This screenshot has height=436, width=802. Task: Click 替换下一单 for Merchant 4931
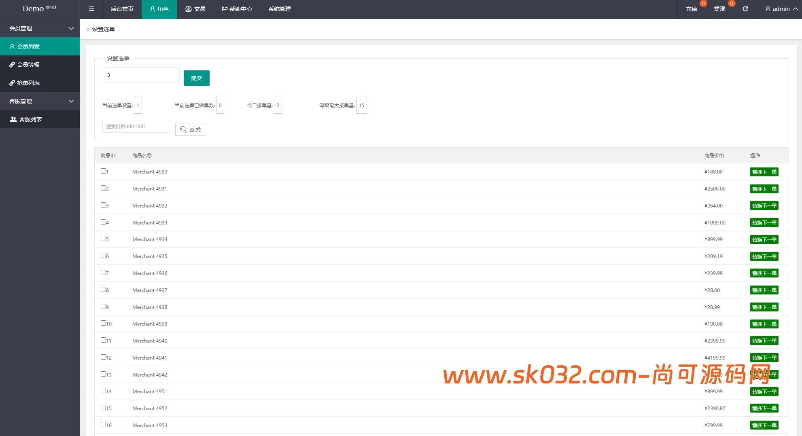pyautogui.click(x=764, y=189)
